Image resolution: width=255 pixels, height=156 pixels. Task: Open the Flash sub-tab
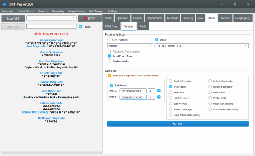(x=143, y=26)
